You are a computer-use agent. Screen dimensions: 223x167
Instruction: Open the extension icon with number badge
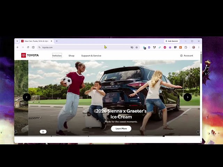[144, 48]
